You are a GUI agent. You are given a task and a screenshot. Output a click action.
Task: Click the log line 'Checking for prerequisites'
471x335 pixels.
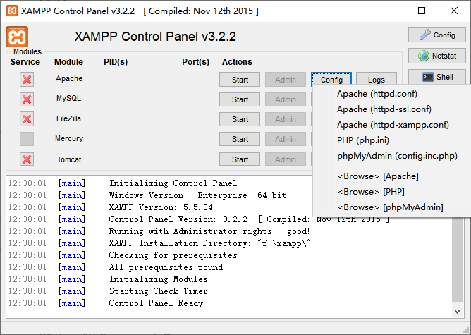tap(173, 255)
